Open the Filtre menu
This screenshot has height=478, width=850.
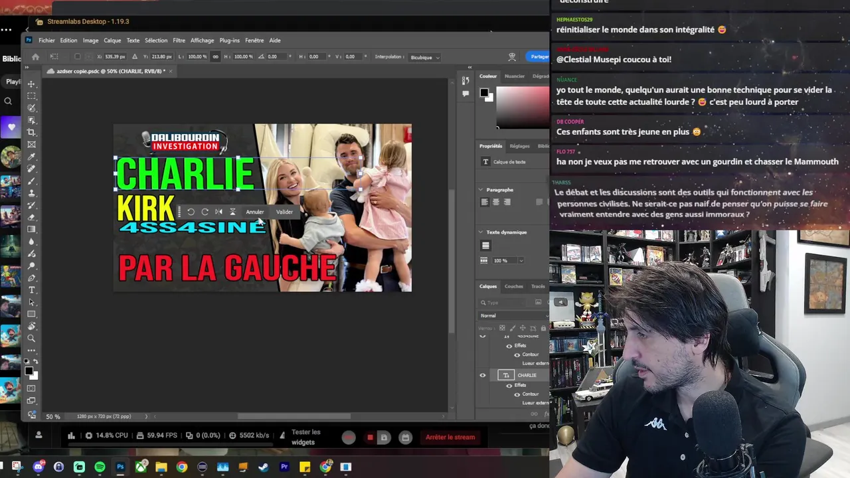click(179, 40)
